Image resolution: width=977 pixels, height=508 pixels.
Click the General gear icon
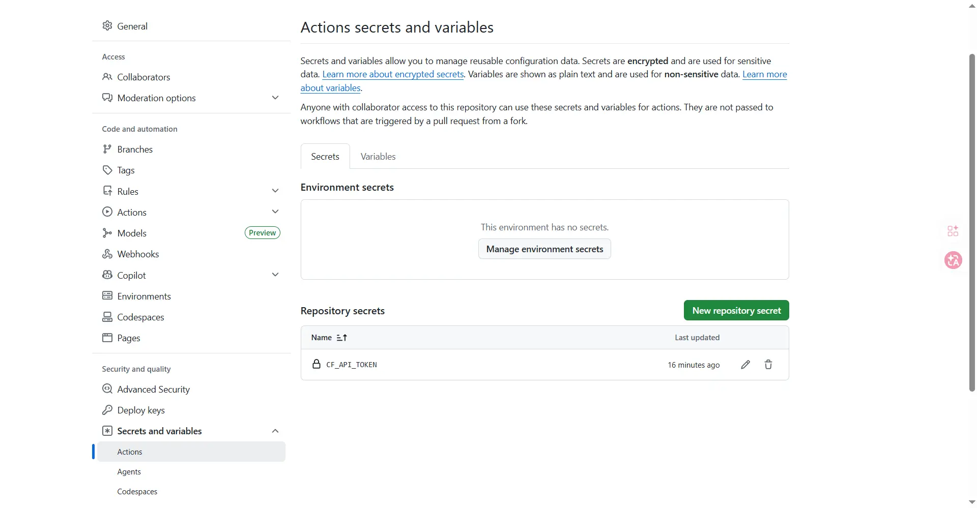click(107, 26)
